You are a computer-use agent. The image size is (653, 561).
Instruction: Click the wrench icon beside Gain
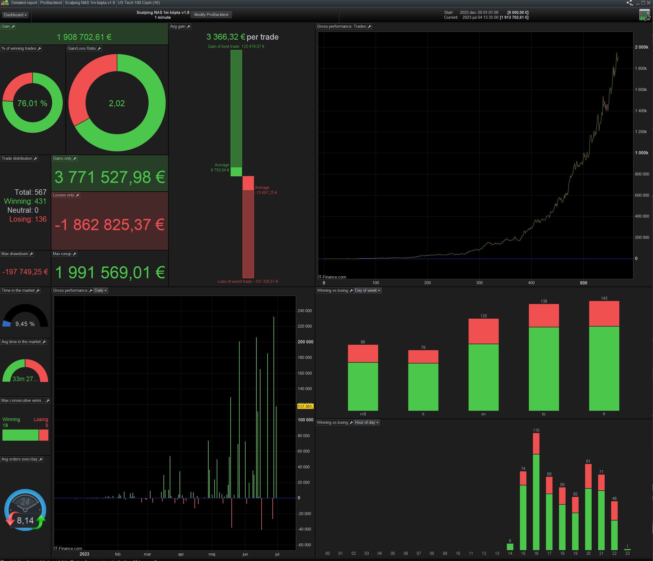click(13, 26)
